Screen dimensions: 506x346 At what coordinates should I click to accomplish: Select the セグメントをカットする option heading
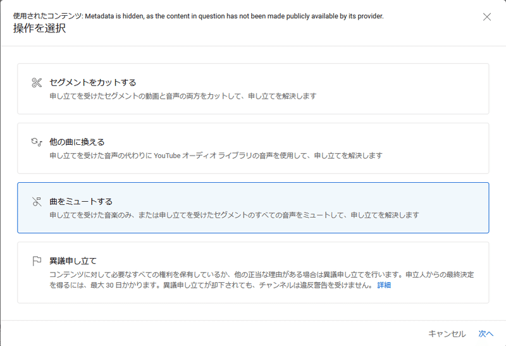92,83
